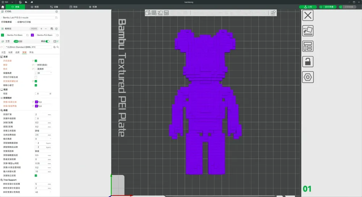Switch to the 项目 project tab
This screenshot has height=197, width=362.
coord(73,7)
